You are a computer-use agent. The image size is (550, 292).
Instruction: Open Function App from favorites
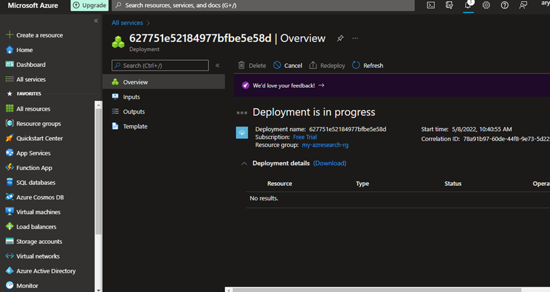(x=28, y=168)
